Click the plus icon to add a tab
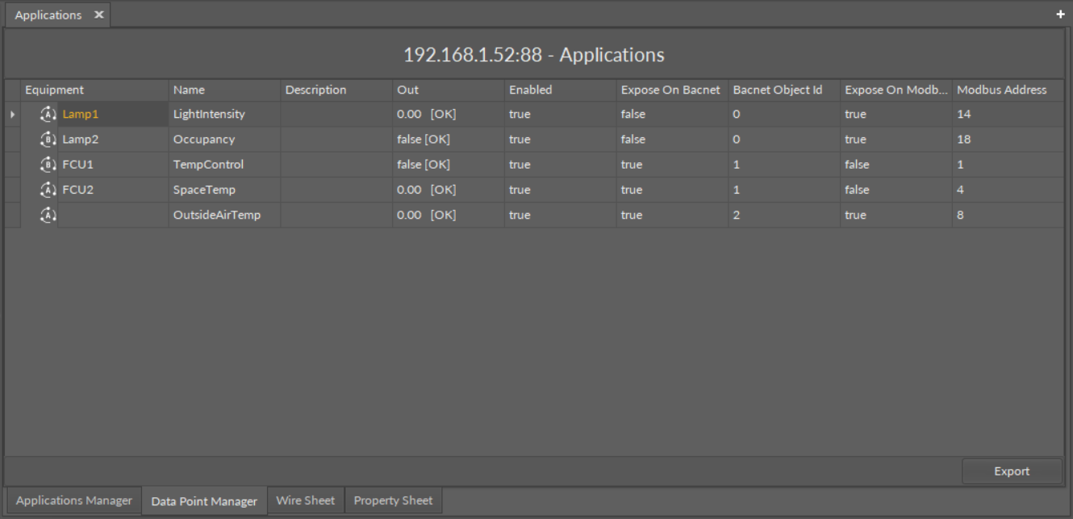1073x519 pixels. (x=1060, y=15)
